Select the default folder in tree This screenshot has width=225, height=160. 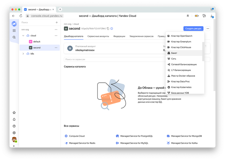(37, 41)
